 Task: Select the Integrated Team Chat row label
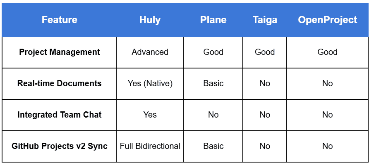tap(59, 115)
